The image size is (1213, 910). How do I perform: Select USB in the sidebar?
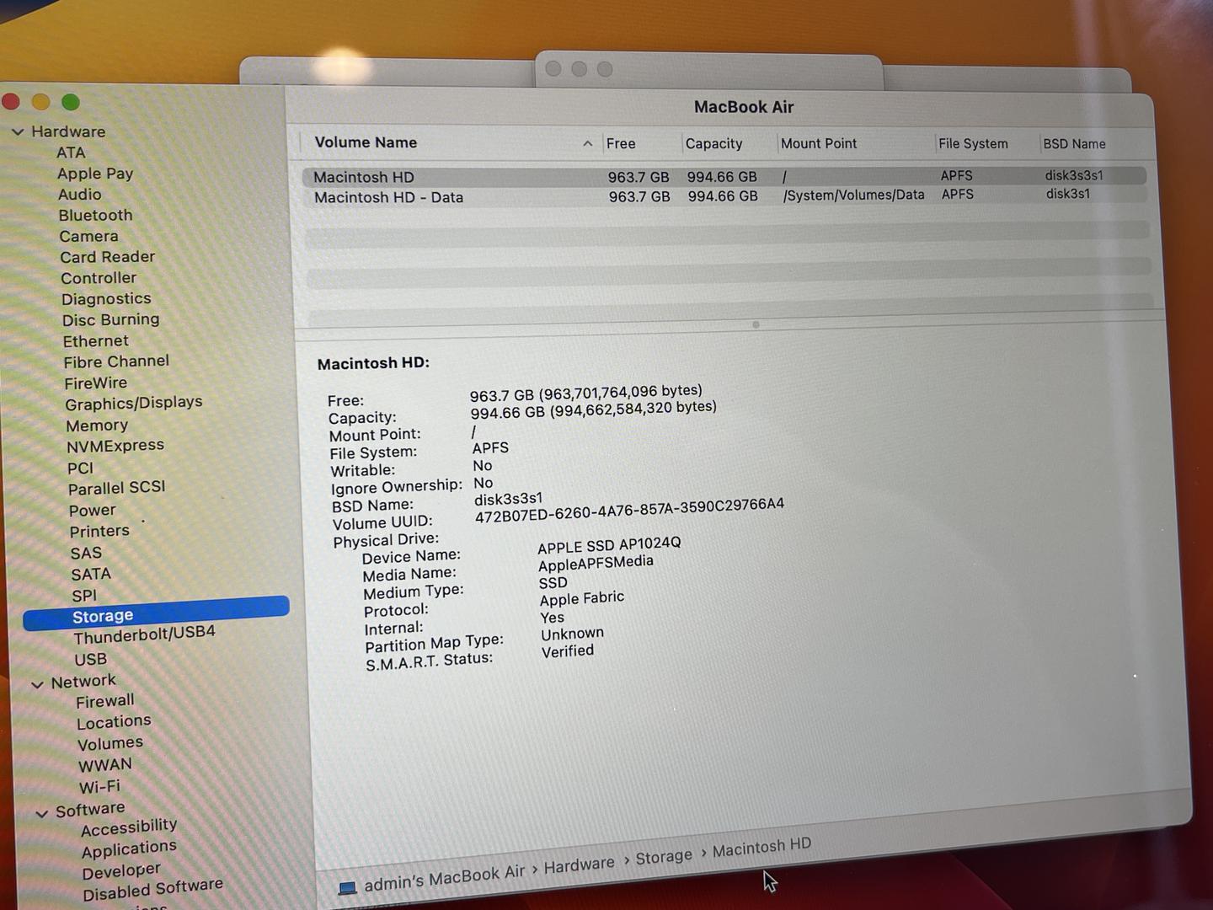click(90, 660)
